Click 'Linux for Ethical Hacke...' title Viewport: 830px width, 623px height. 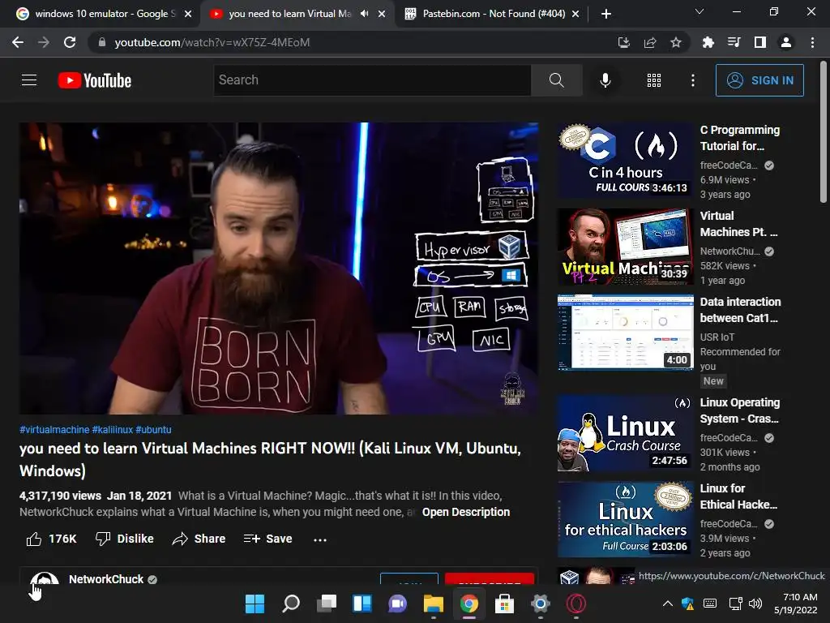point(738,496)
